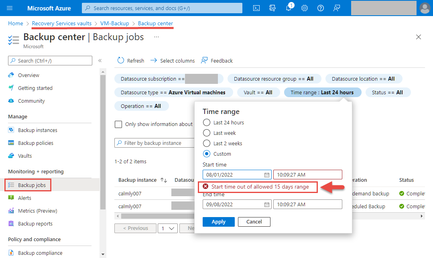433x258 pixels.
Task: Tick the Only show information about checkbox
Action: (x=118, y=124)
